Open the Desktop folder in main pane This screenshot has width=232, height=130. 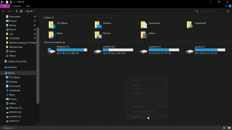coord(103,25)
